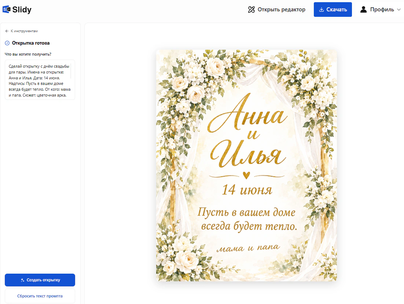Click the Slidy logo icon
The height and width of the screenshot is (304, 404).
[x=6, y=10]
